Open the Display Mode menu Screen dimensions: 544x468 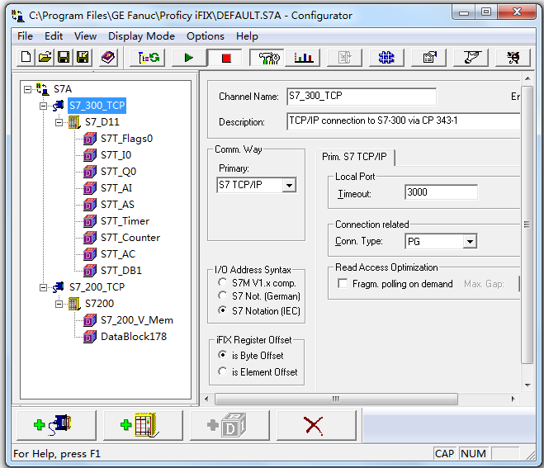pos(141,36)
